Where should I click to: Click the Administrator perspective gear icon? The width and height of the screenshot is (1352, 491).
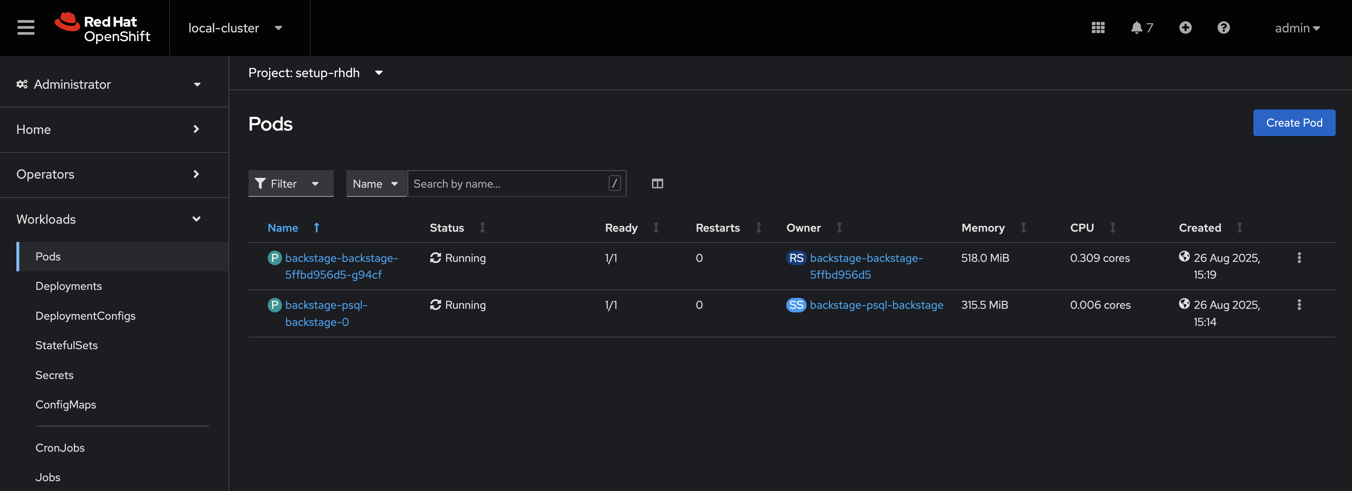(x=21, y=84)
